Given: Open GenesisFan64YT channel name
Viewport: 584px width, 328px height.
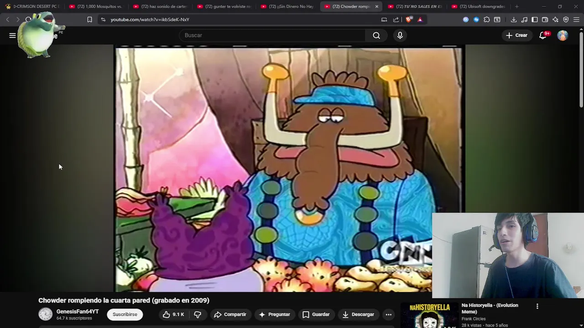Looking at the screenshot, I should [x=78, y=312].
